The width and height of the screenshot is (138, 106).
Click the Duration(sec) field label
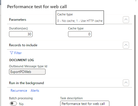(19, 28)
